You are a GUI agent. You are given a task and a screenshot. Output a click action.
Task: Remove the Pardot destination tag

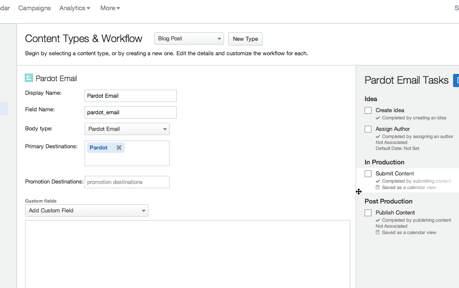(x=119, y=147)
